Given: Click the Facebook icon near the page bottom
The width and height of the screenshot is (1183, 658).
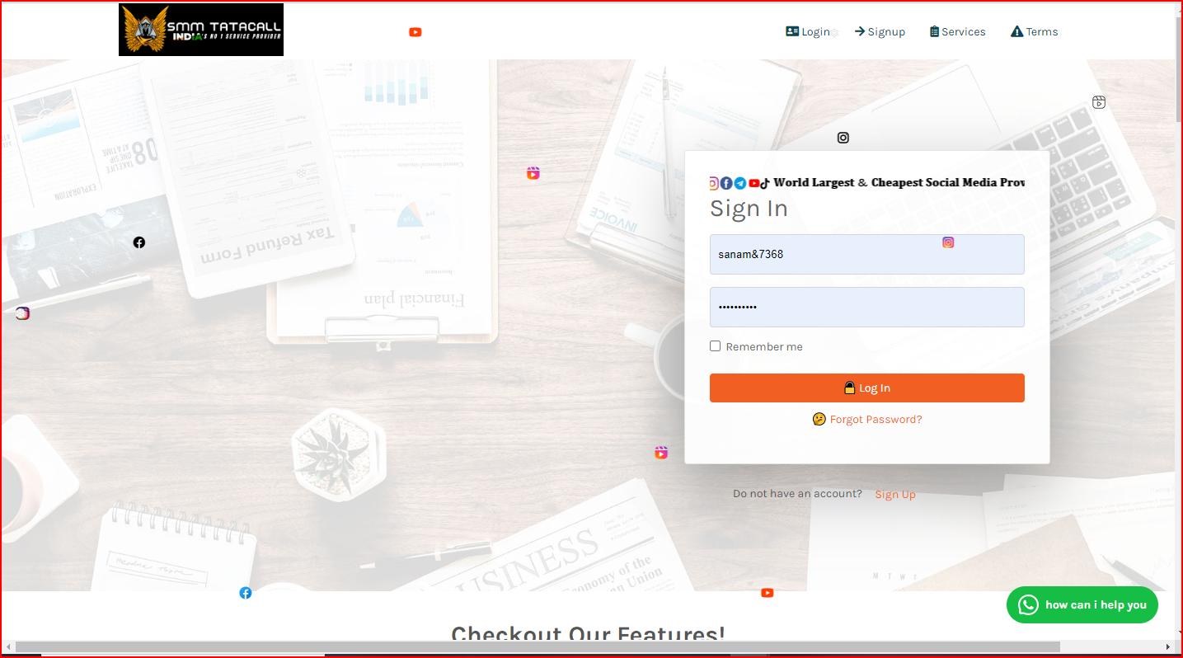Looking at the screenshot, I should [246, 593].
